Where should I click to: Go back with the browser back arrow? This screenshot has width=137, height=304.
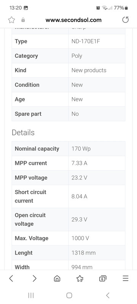pyautogui.click(x=11, y=279)
